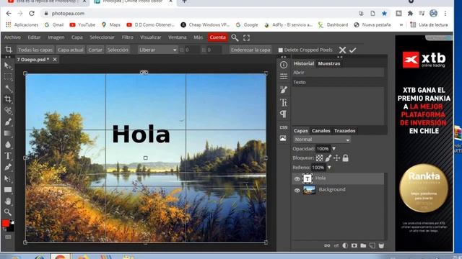
Task: Open the Info panel icon
Action: tap(284, 65)
